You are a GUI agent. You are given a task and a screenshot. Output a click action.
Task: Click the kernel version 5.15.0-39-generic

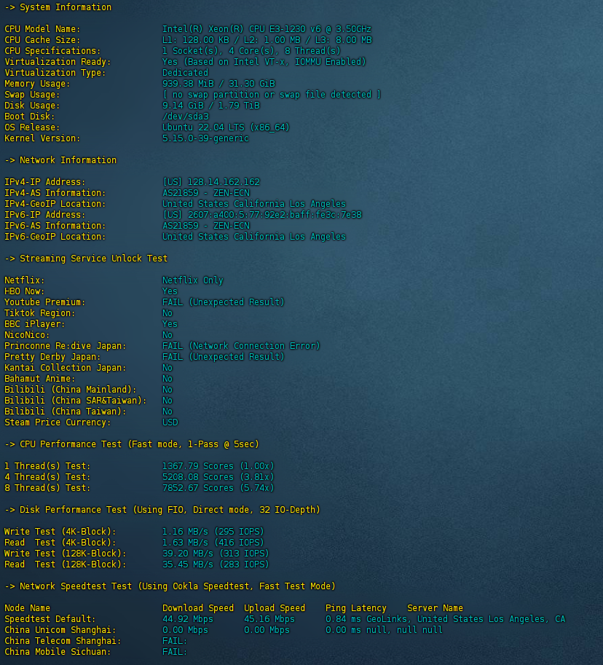tap(205, 138)
